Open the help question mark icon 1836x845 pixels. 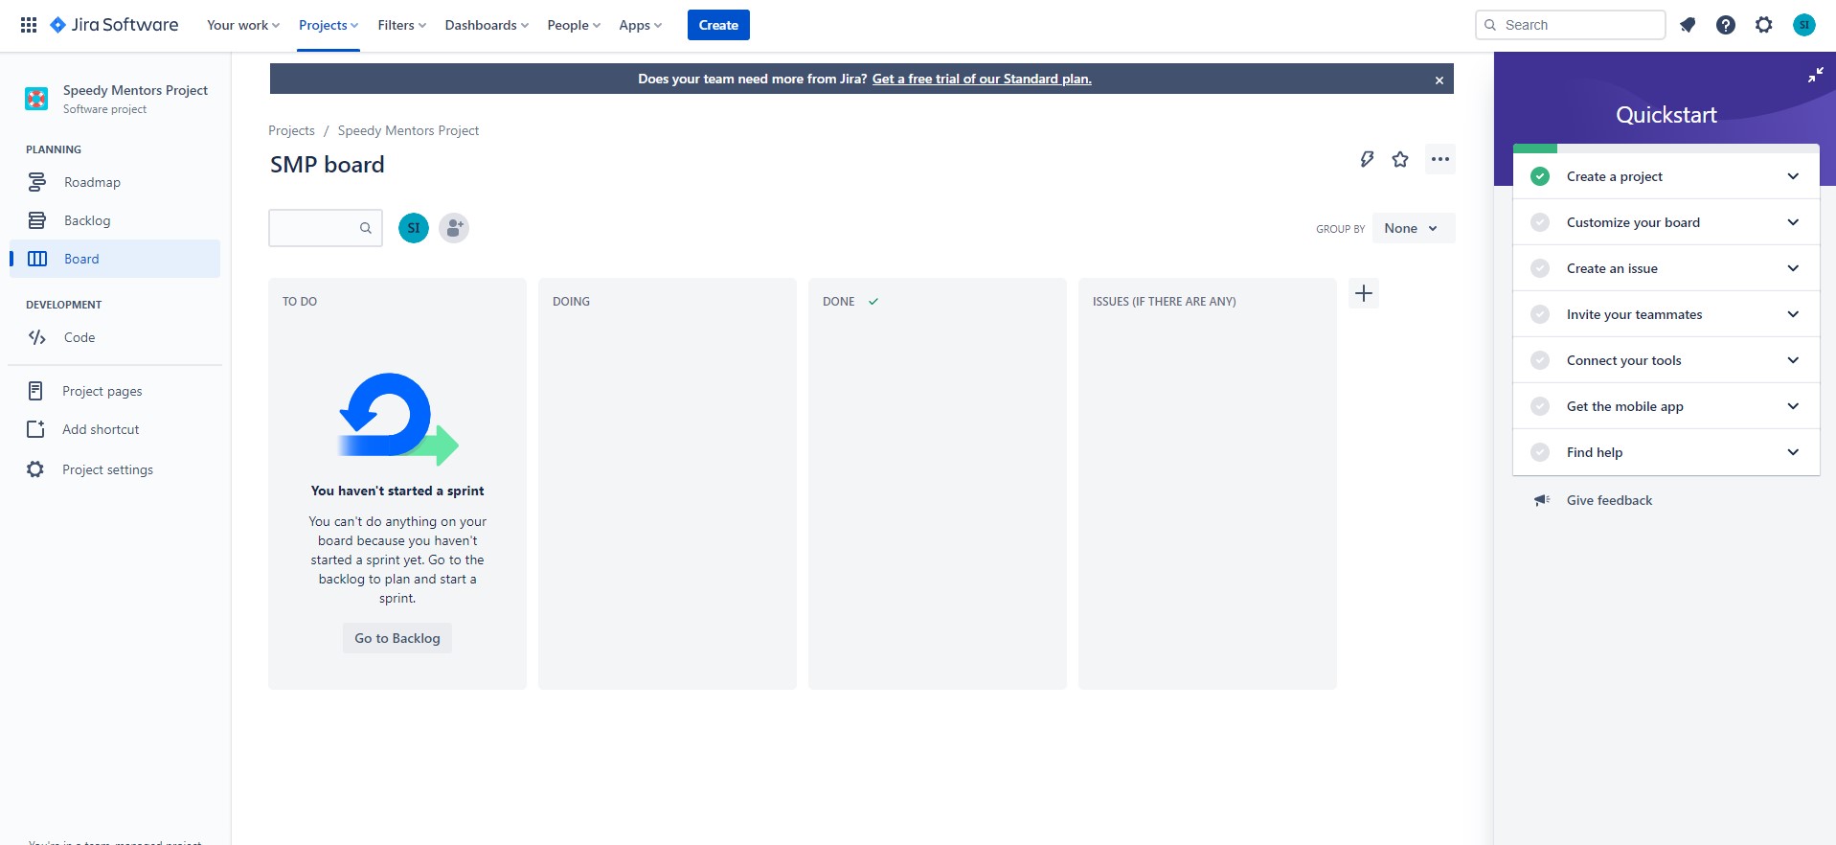click(1726, 25)
